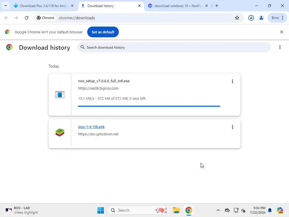Click the OneDrive cloud tray icon
289x217 pixels.
(227, 210)
